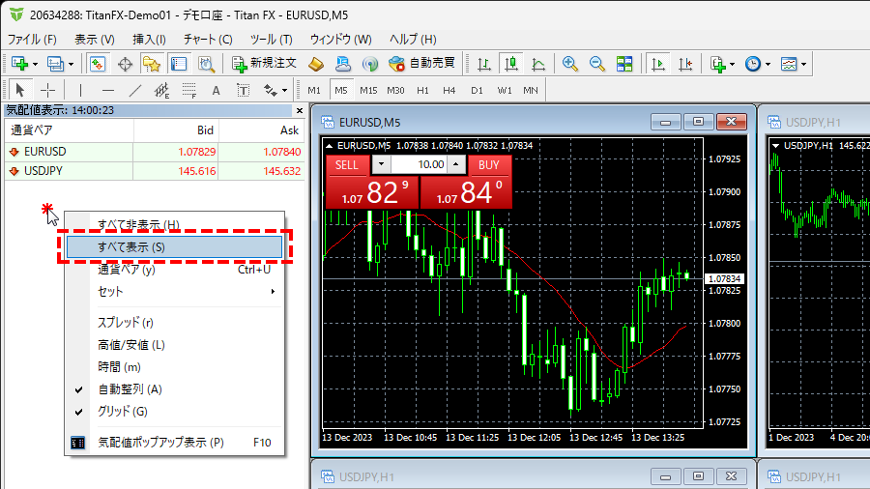Screen dimensions: 870x489
Task: Open the Strategy Tester magnifier icon
Action: pos(207,64)
